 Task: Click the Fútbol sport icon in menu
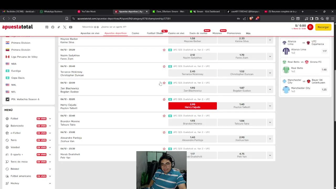7,119
